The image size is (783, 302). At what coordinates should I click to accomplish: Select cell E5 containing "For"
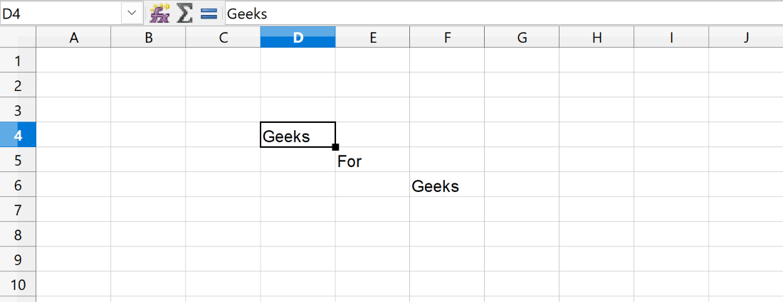click(372, 161)
